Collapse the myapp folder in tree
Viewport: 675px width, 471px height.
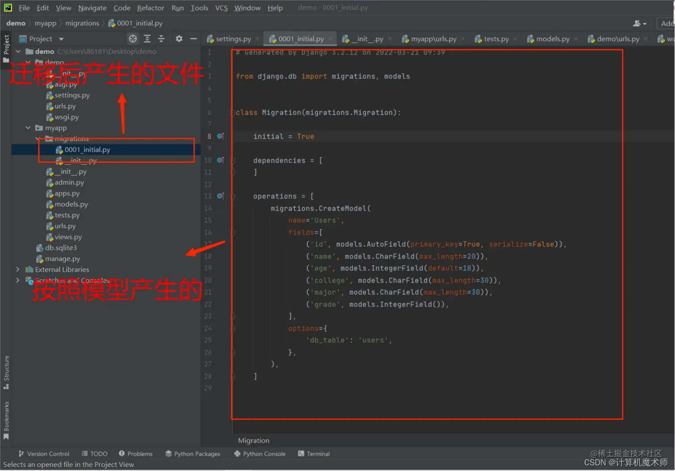pyautogui.click(x=28, y=128)
